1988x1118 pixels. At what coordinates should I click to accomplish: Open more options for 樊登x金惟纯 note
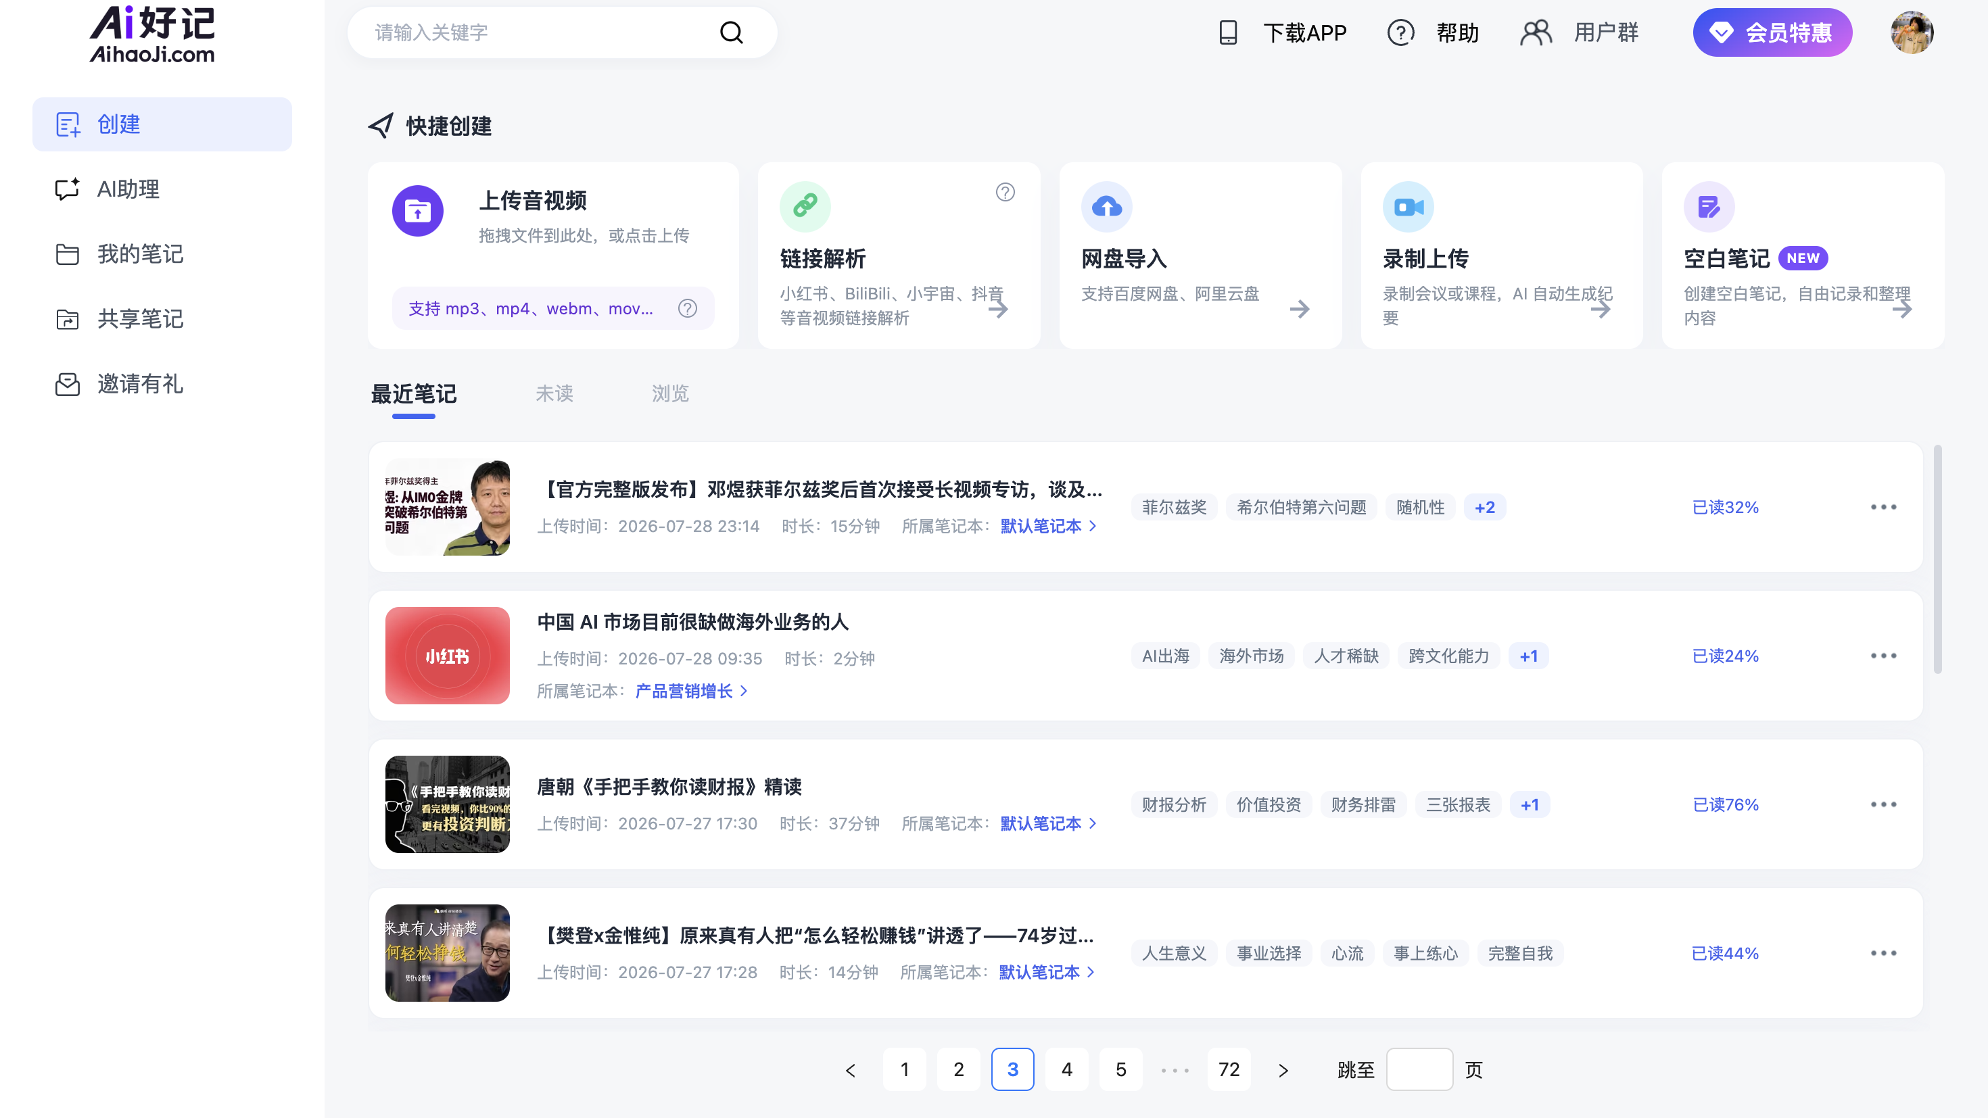1884,953
